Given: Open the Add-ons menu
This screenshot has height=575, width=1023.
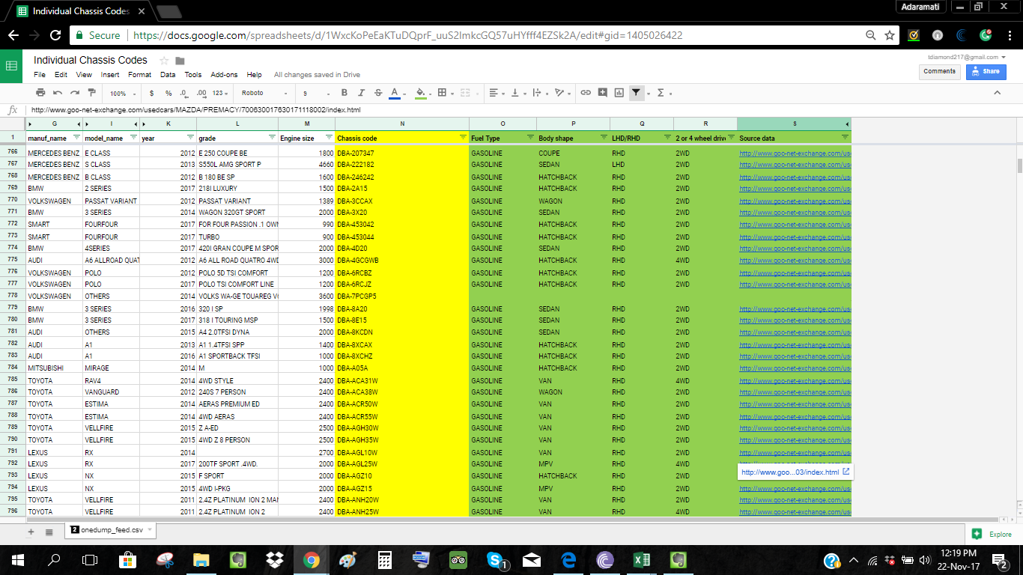Looking at the screenshot, I should [224, 75].
